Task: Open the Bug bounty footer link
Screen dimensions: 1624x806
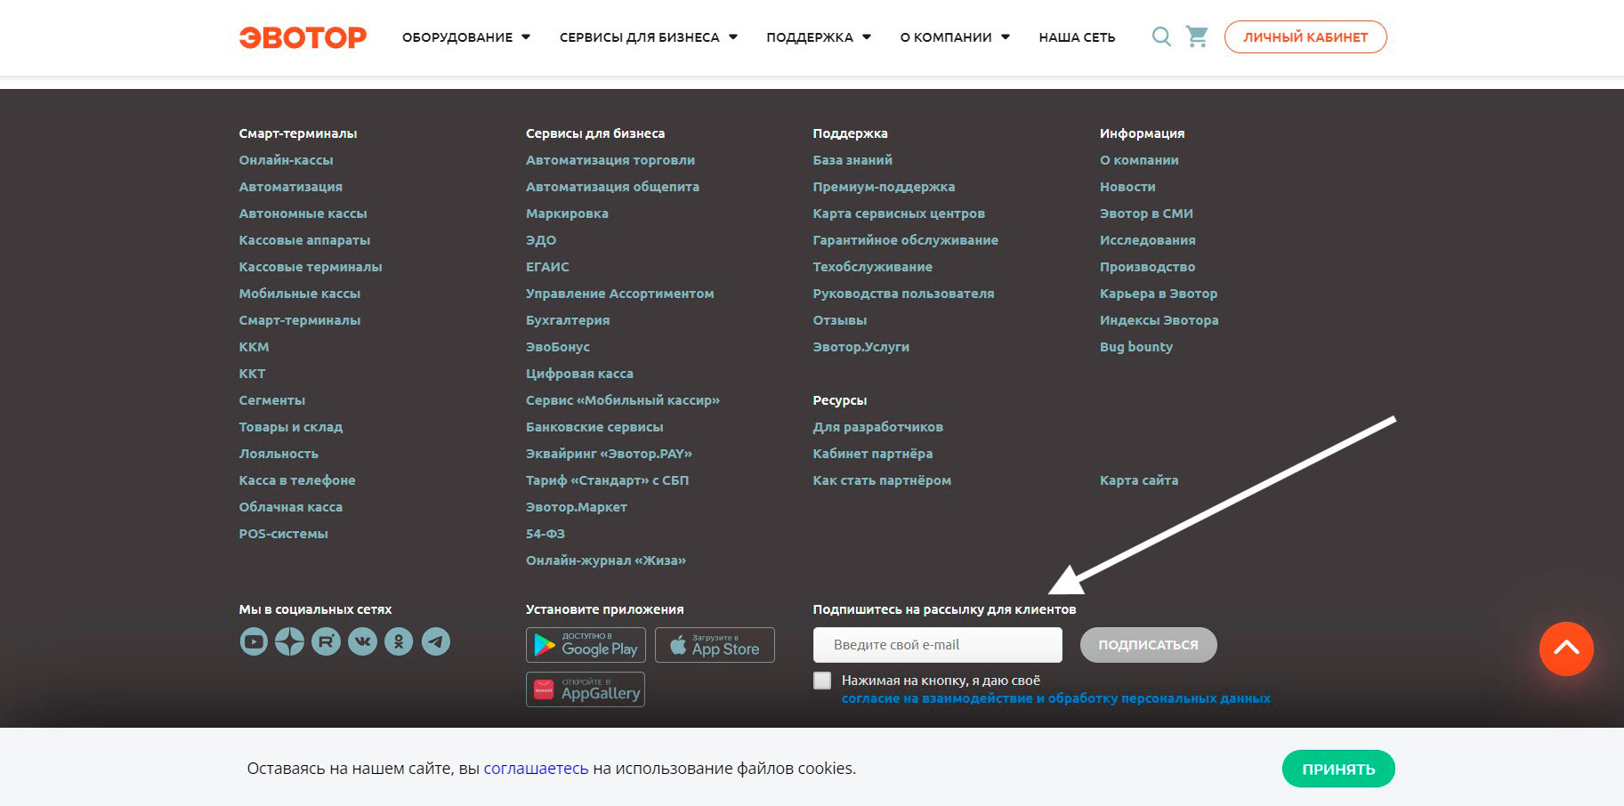Action: pos(1136,347)
